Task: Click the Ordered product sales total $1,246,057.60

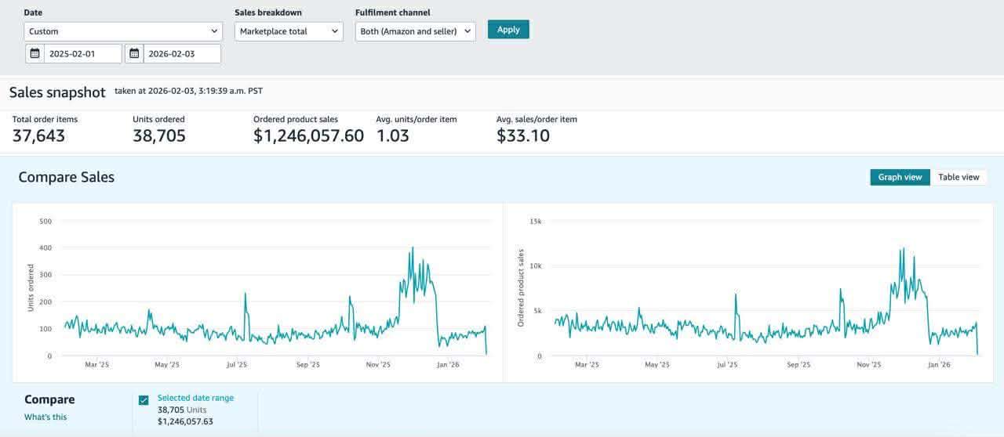Action: click(308, 135)
